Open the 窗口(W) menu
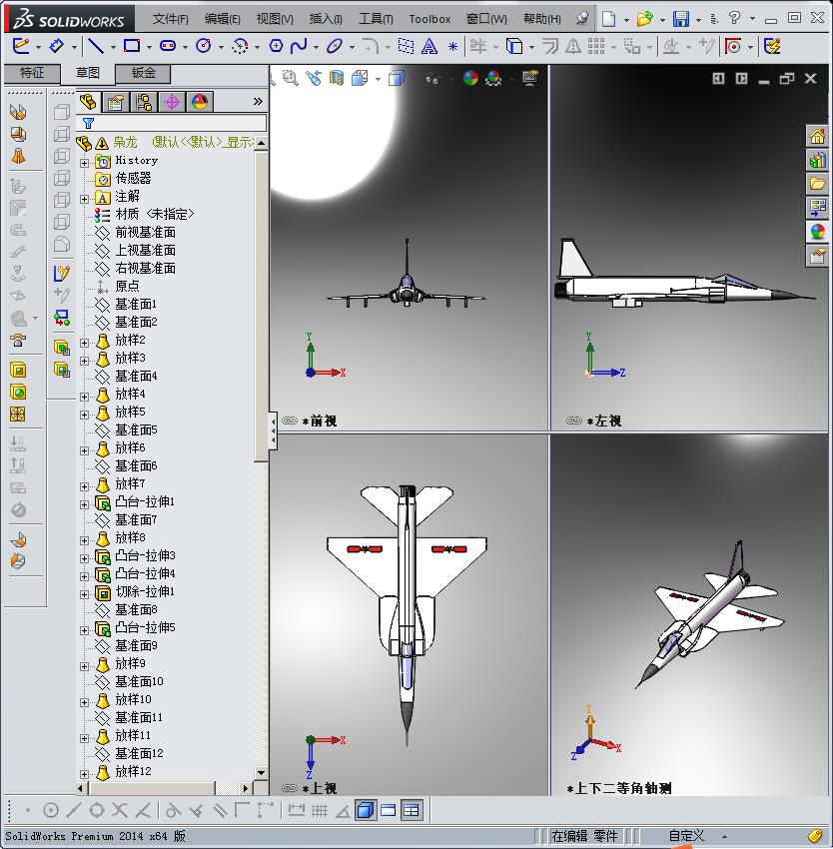This screenshot has width=833, height=849. pyautogui.click(x=486, y=19)
